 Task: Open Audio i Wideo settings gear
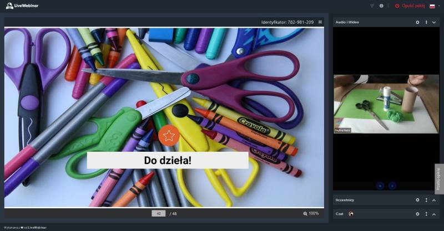point(418,22)
